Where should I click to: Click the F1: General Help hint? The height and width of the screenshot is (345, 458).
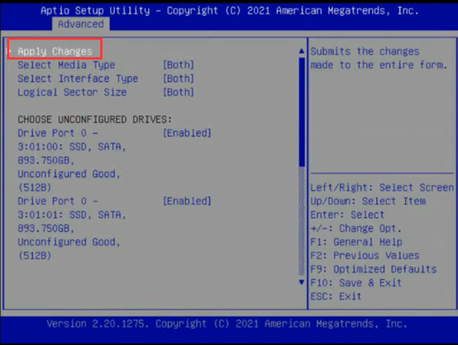click(356, 242)
